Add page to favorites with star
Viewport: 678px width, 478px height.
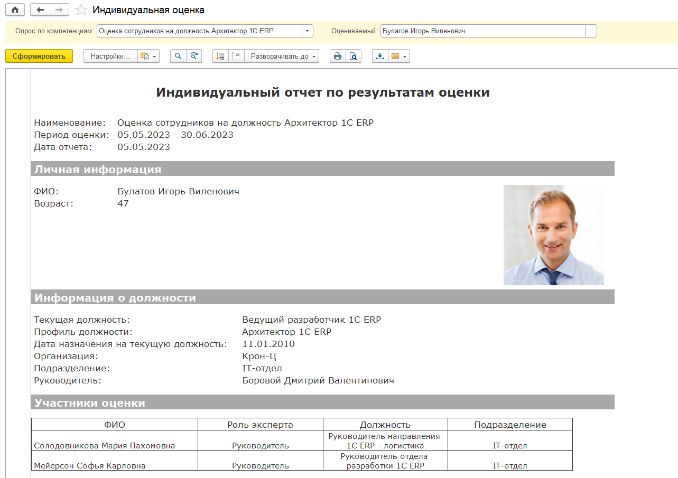[x=81, y=10]
